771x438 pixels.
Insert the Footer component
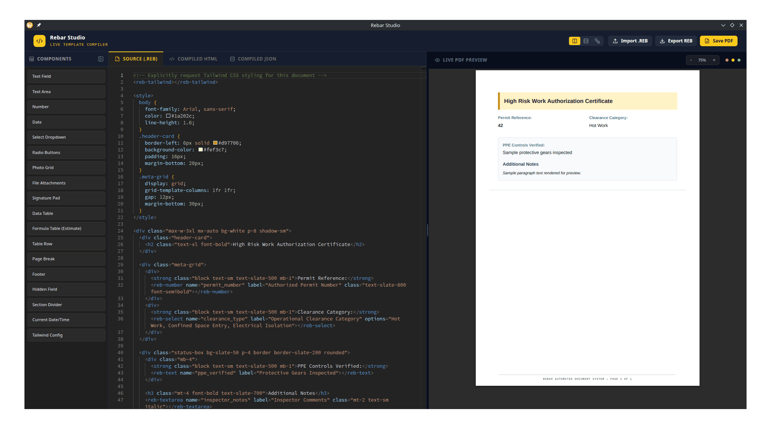click(x=66, y=274)
